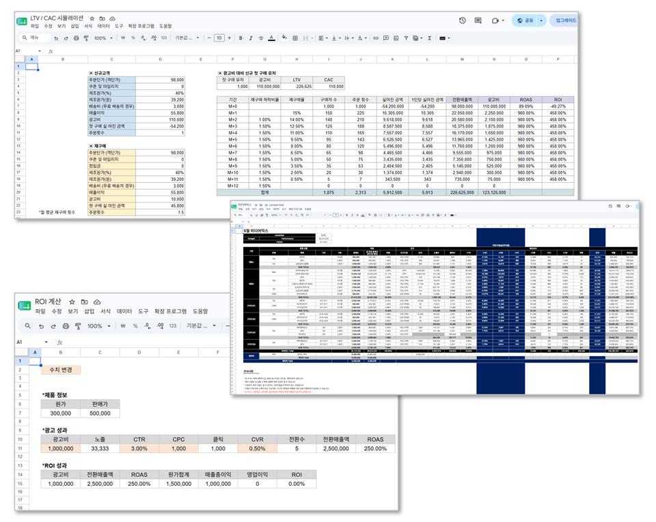Star the ROI 계산 document
The image size is (656, 522).
point(72,302)
